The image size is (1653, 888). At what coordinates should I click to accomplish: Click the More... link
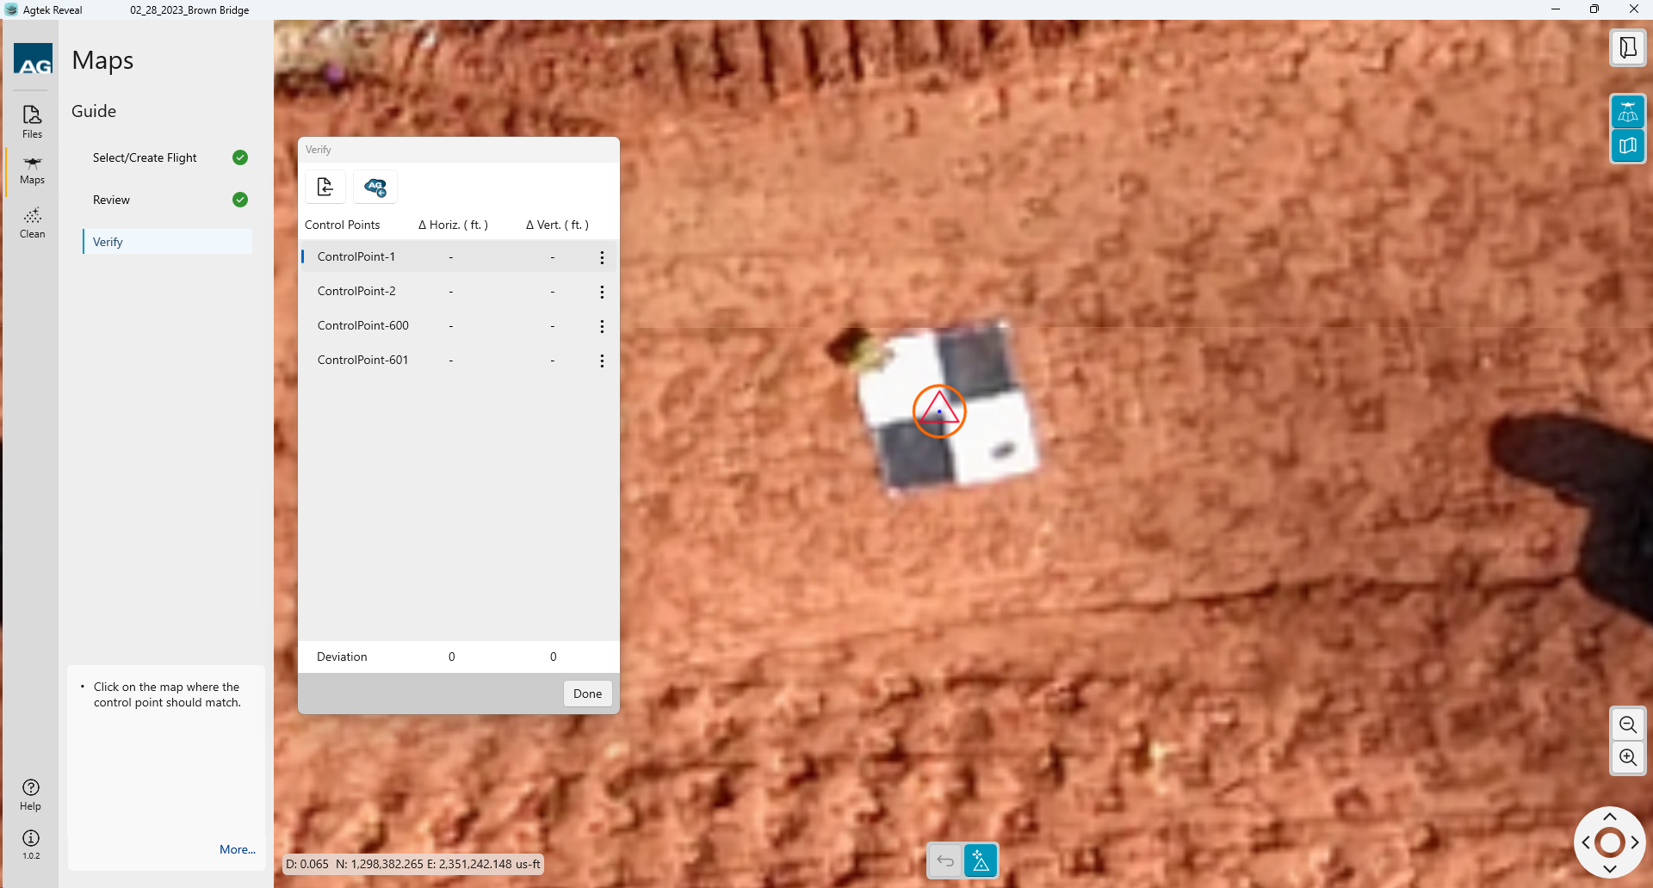click(237, 849)
